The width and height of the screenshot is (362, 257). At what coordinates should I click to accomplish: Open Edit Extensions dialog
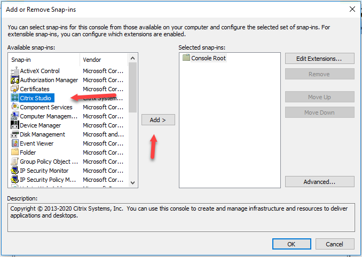click(319, 58)
